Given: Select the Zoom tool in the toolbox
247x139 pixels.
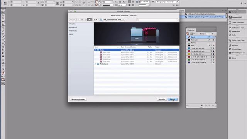Looking at the screenshot, I should (x=3, y=69).
